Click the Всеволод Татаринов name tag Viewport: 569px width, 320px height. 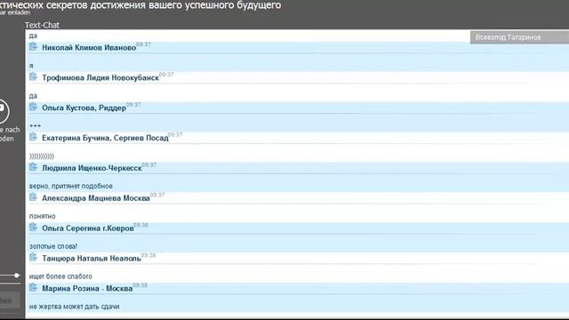tap(519, 37)
